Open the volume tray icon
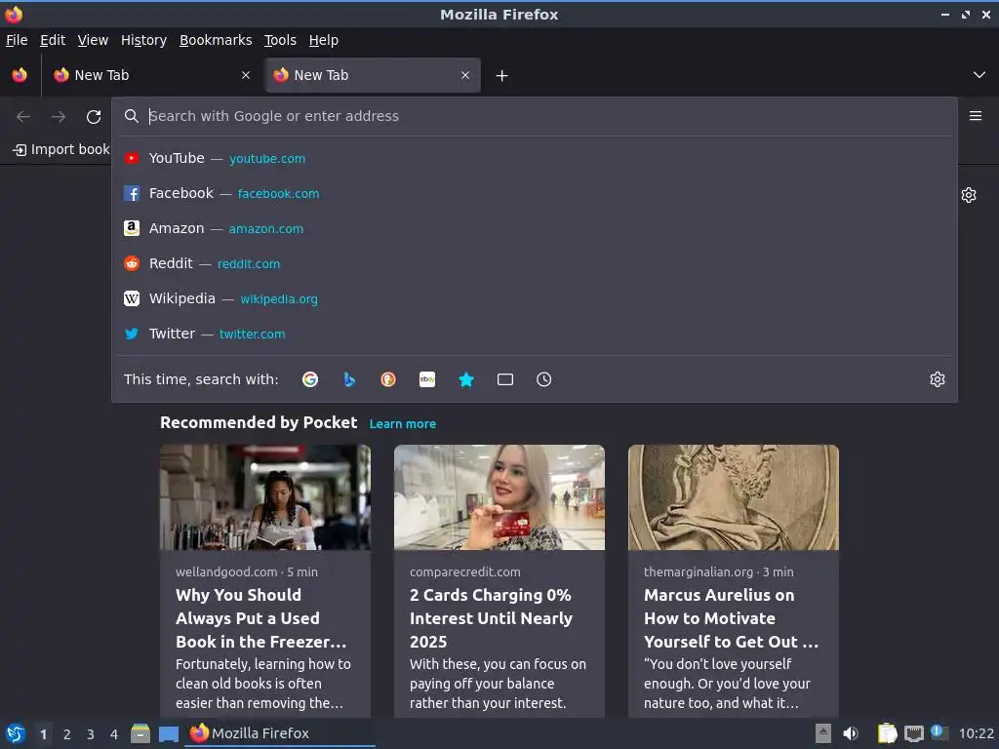The height and width of the screenshot is (749, 999). [851, 733]
